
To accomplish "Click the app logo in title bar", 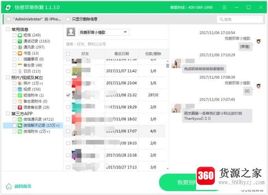I will coord(8,7).
